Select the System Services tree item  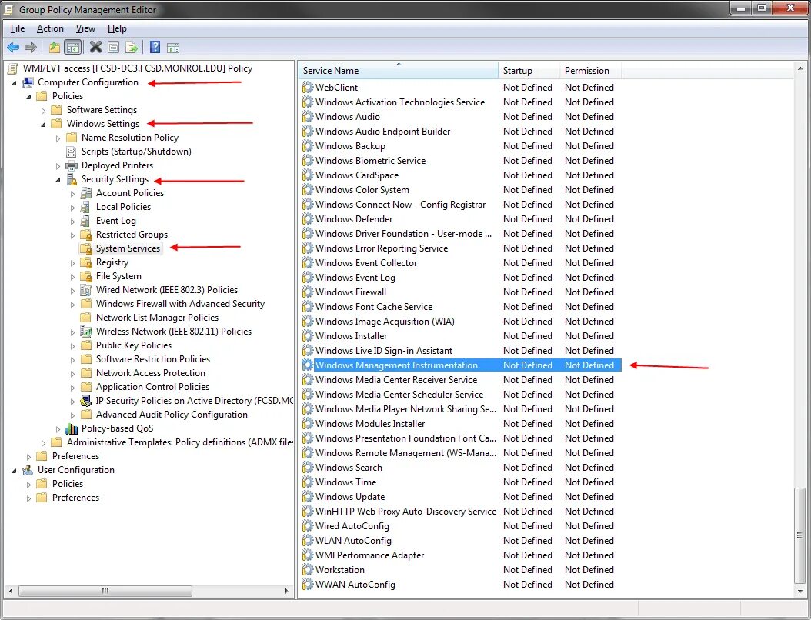[x=128, y=248]
